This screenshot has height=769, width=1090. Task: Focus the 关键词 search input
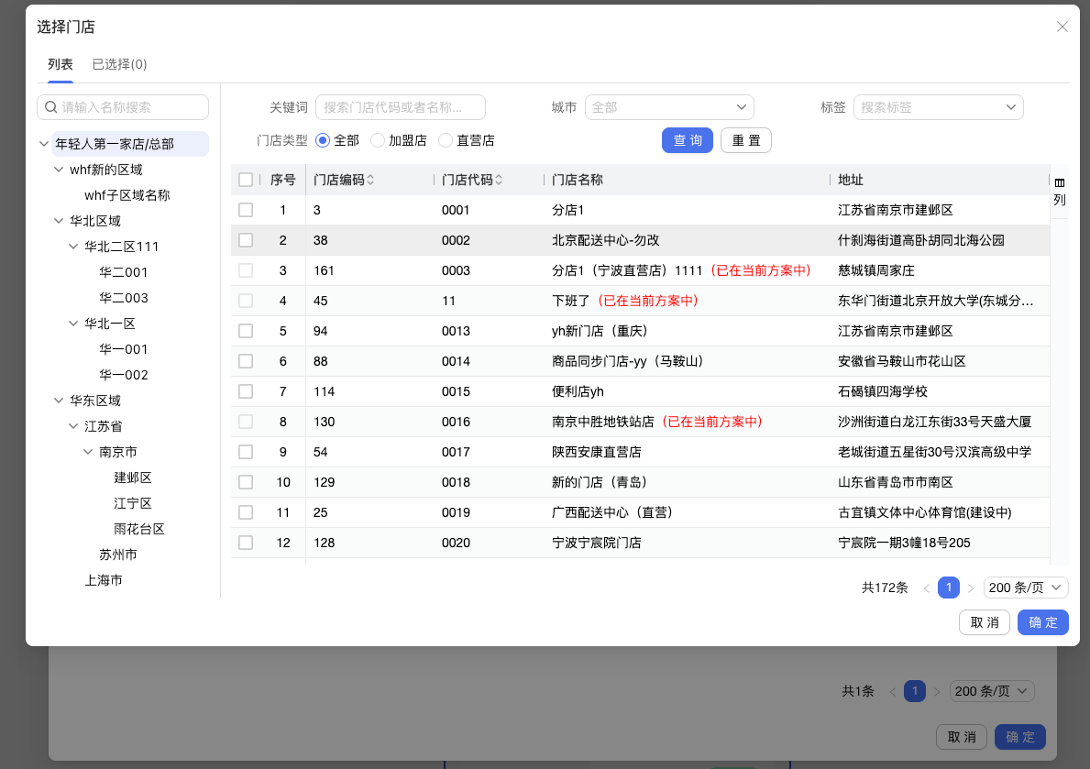[401, 107]
